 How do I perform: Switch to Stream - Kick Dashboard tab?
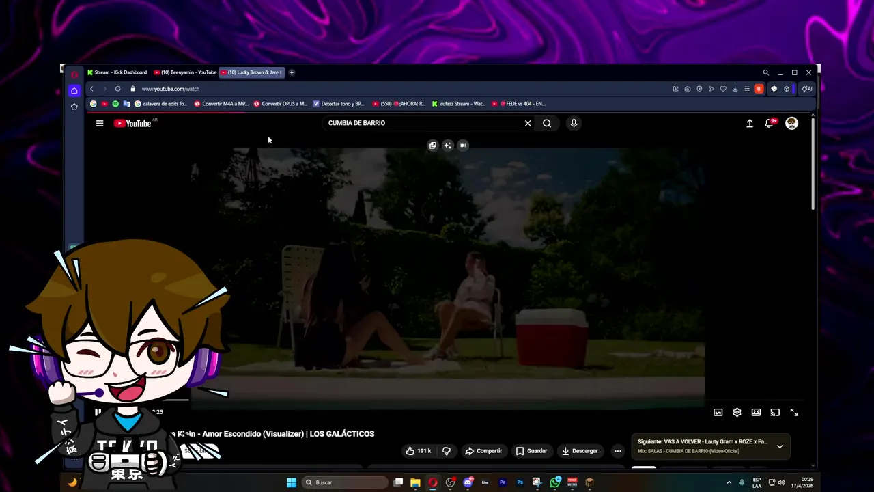(117, 72)
